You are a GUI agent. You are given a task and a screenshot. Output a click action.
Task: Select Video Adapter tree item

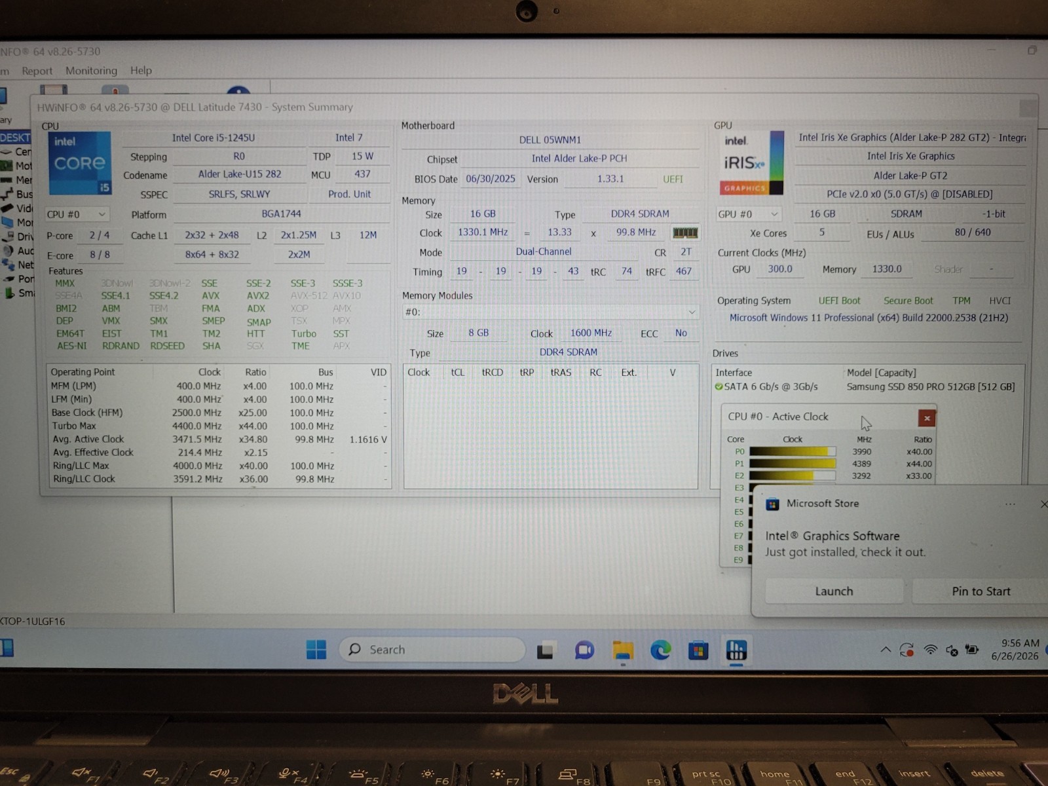(x=17, y=208)
